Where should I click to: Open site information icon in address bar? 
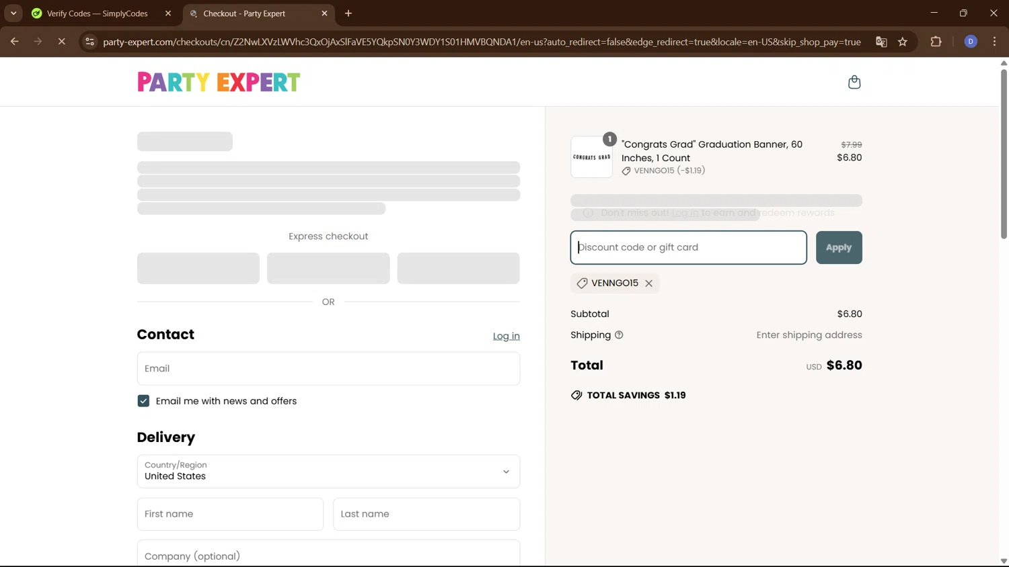pyautogui.click(x=89, y=42)
